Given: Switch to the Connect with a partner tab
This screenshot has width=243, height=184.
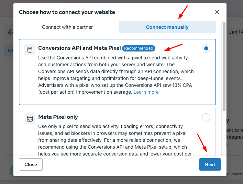Looking at the screenshot, I should [67, 27].
